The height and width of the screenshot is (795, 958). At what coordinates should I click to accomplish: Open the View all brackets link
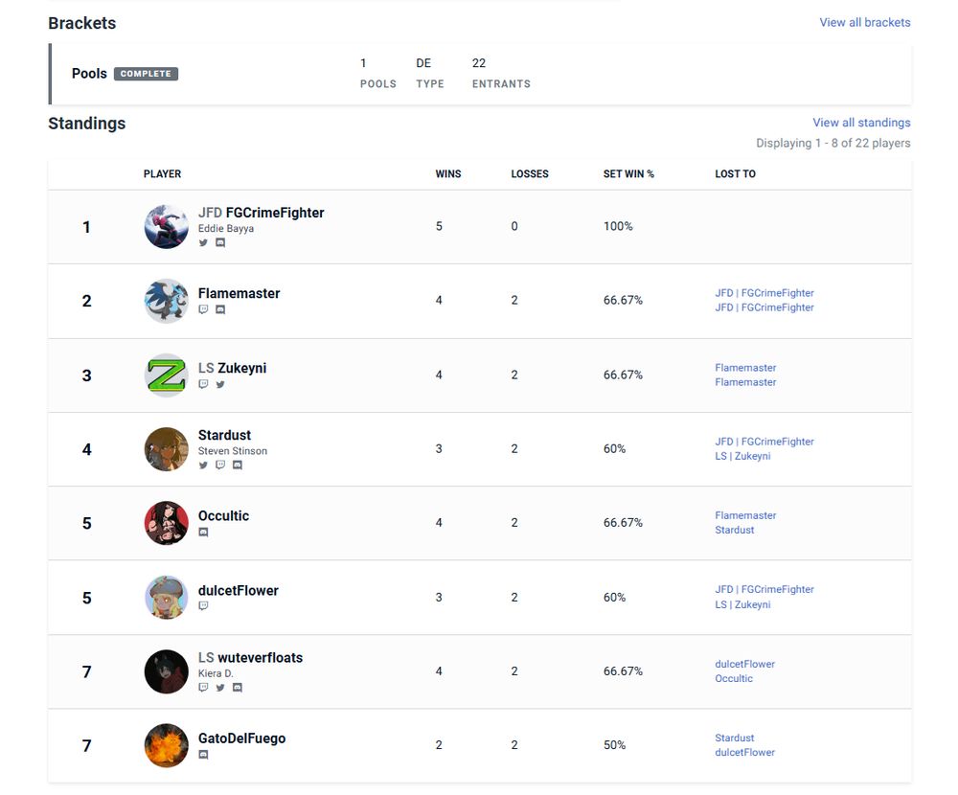coord(864,22)
